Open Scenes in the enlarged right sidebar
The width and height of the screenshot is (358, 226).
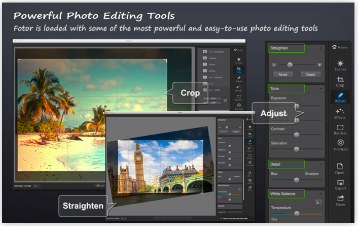click(x=340, y=66)
